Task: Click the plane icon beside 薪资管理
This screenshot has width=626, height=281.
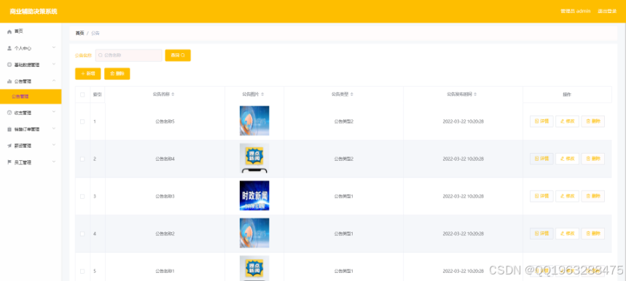Action: click(9, 146)
